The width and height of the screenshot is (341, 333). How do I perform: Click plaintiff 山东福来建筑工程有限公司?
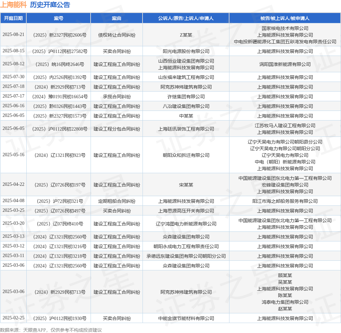(186, 77)
